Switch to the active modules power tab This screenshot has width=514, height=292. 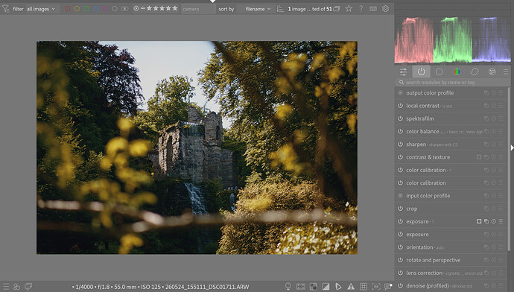421,72
